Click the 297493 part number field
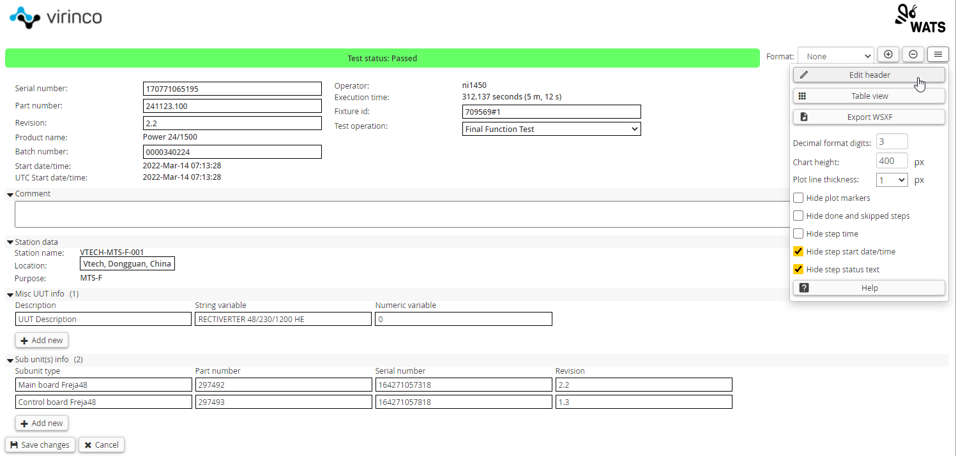 pos(284,402)
